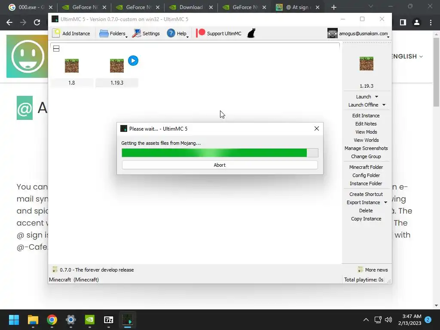Expand the Launch dropdown arrow

376,97
